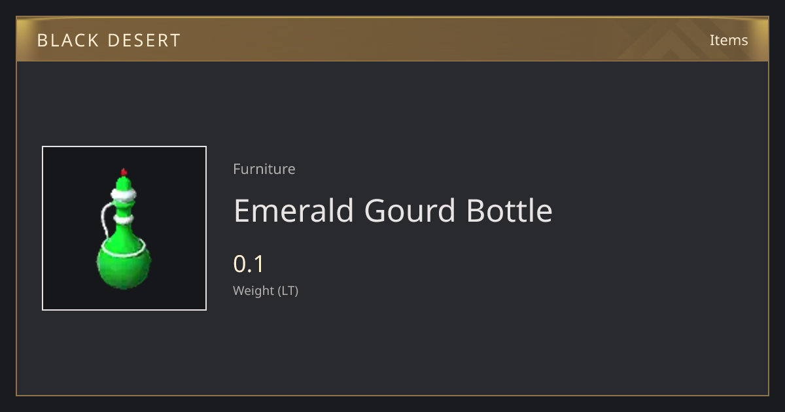Click the word Emerald in the title
Screen dimensions: 785x412
pos(294,211)
